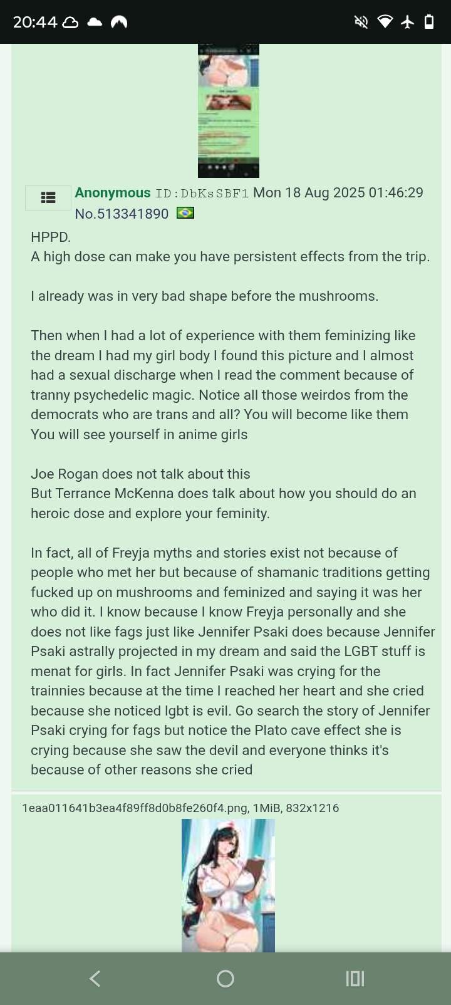Tap the airplane mode status icon
Viewport: 451px width, 1005px height.
[408, 23]
